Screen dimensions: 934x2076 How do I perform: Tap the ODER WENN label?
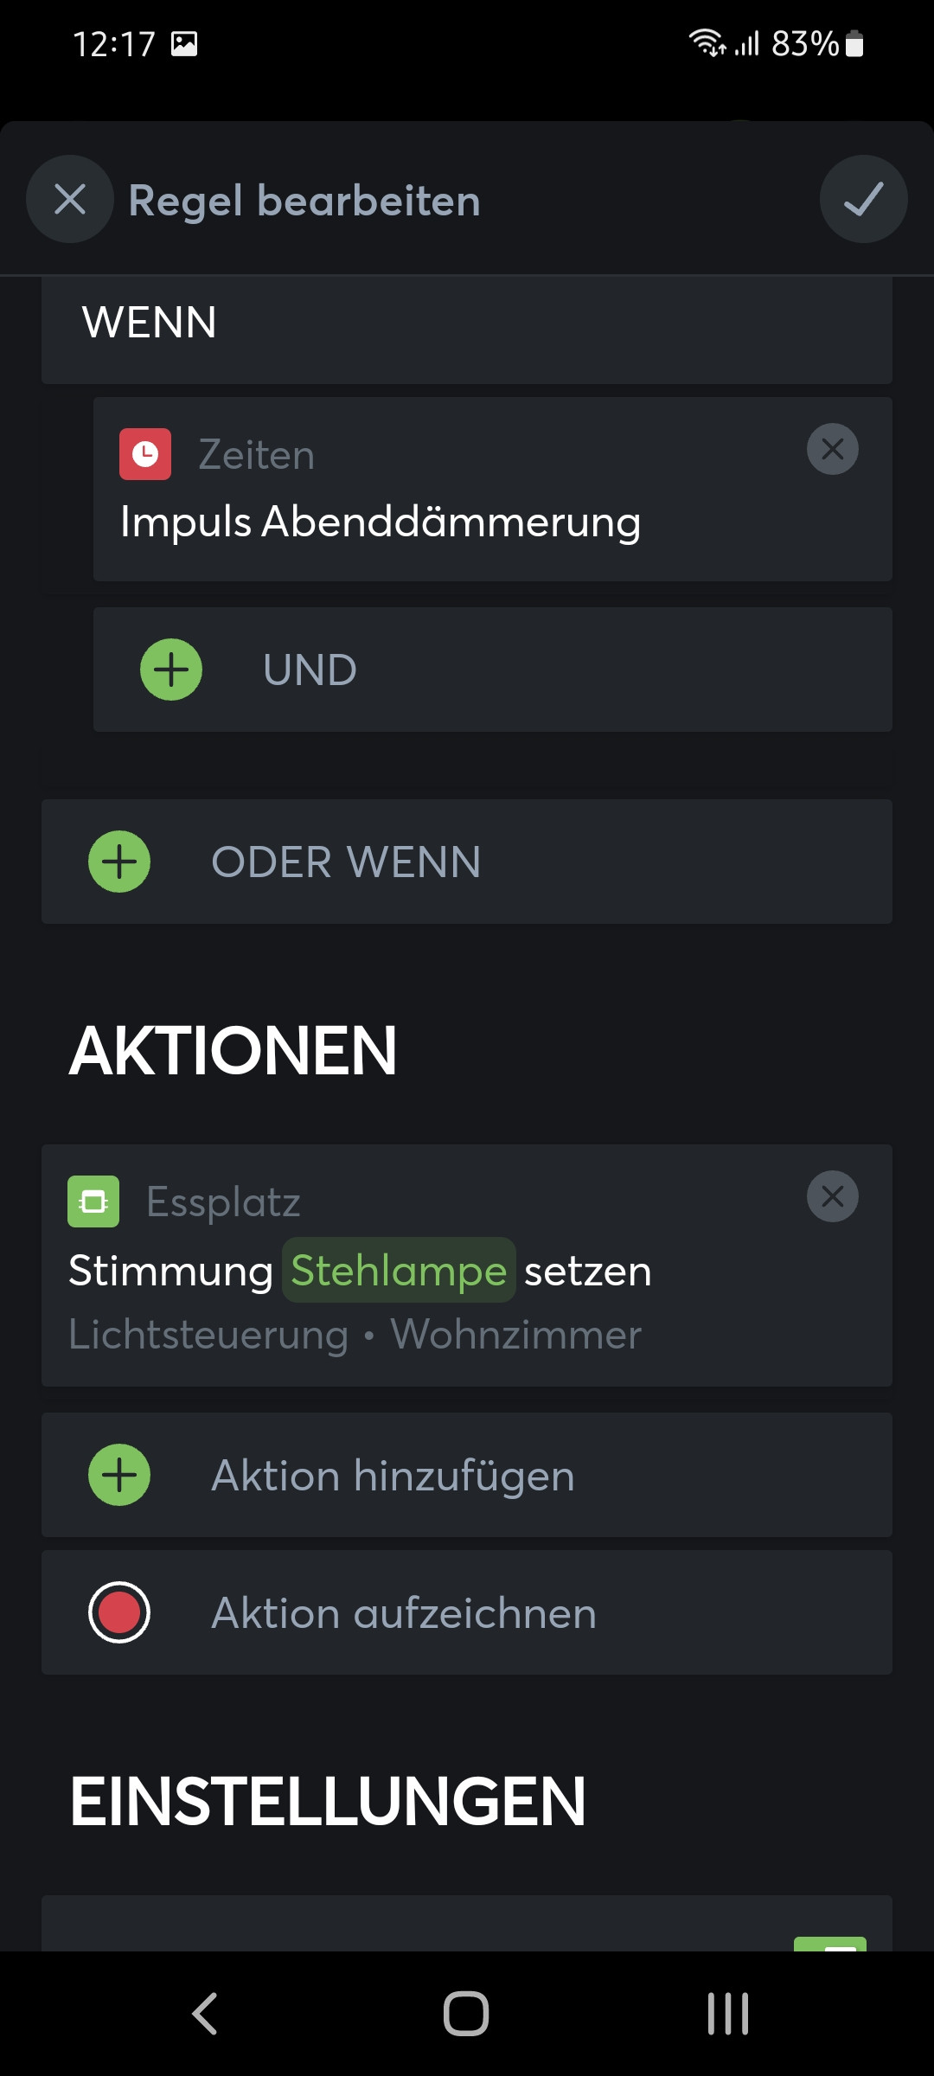pos(346,862)
